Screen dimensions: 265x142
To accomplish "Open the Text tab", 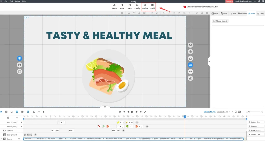I will [233, 13].
